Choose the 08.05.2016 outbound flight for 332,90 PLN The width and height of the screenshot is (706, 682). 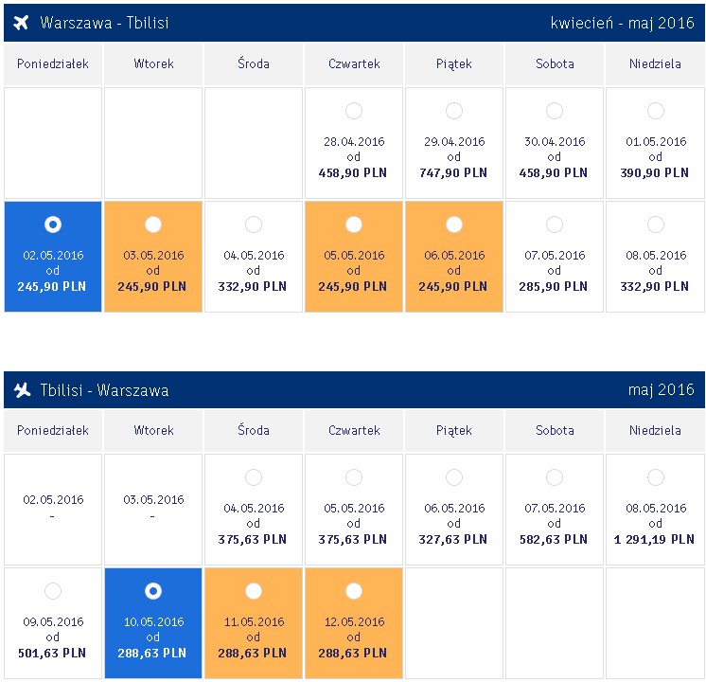click(x=655, y=224)
